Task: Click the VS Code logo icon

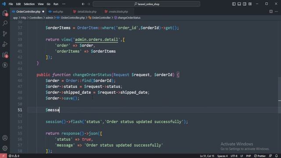Action: pos(4,4)
